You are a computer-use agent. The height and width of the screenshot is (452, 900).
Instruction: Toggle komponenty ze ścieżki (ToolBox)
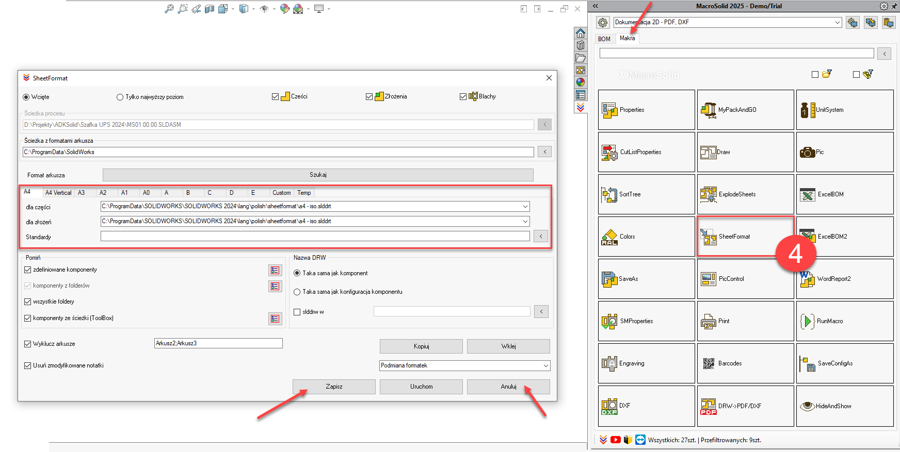pos(28,318)
